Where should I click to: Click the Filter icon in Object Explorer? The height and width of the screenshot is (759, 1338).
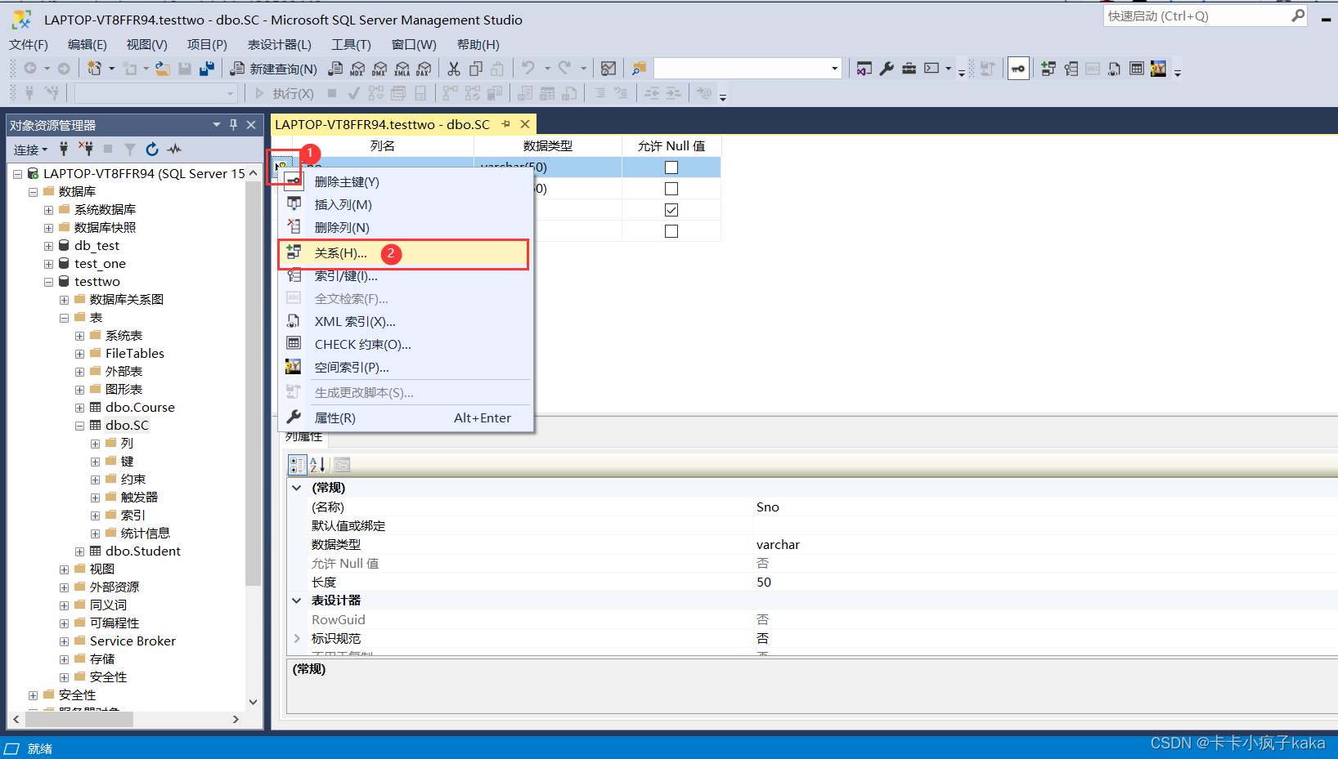click(130, 149)
